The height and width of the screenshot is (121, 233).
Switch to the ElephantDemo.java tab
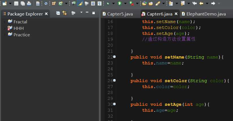206,14
